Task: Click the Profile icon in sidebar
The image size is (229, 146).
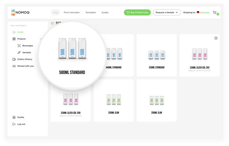Action: point(14,117)
